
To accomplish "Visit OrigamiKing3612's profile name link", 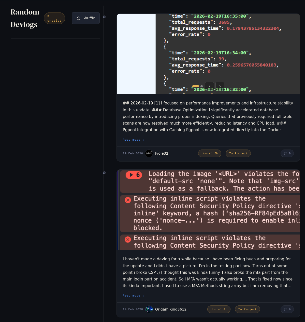I will click(x=171, y=309).
